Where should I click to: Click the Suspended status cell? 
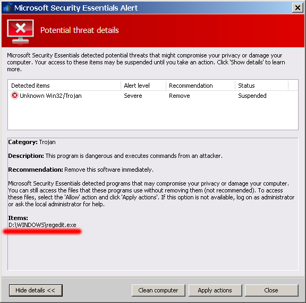(252, 96)
